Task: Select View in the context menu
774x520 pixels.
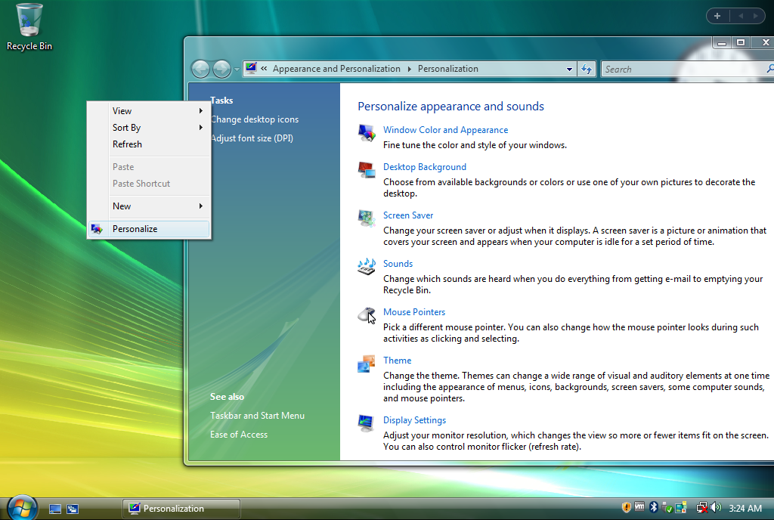Action: coord(149,111)
